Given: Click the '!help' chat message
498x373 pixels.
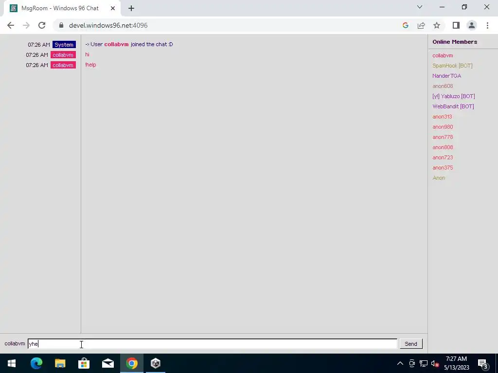Looking at the screenshot, I should pyautogui.click(x=90, y=65).
